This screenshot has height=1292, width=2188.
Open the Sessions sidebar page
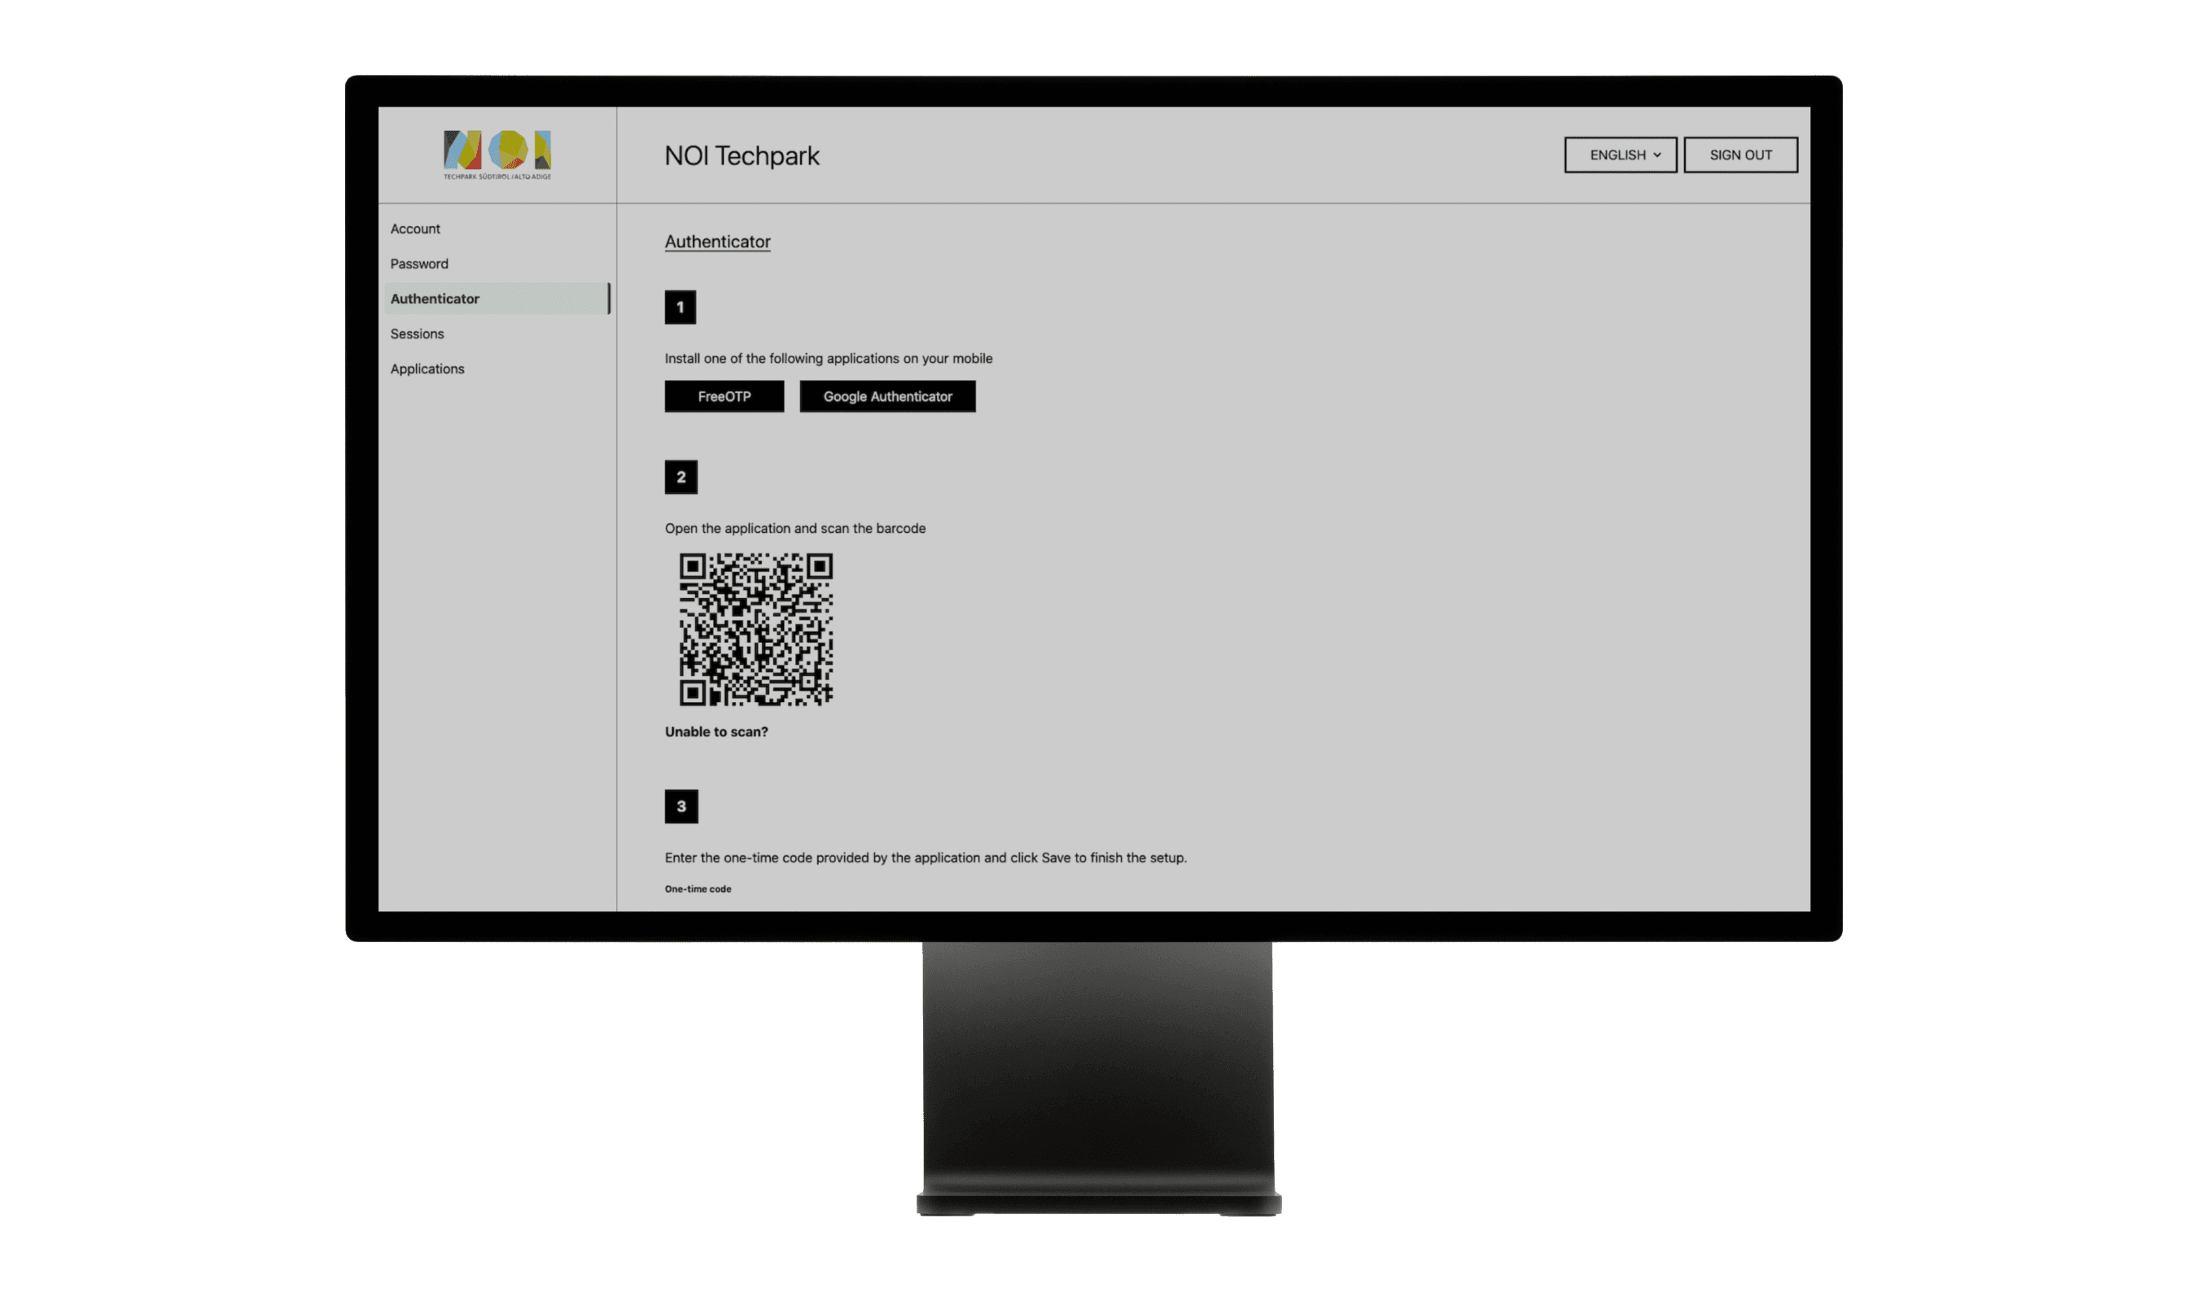coord(416,334)
